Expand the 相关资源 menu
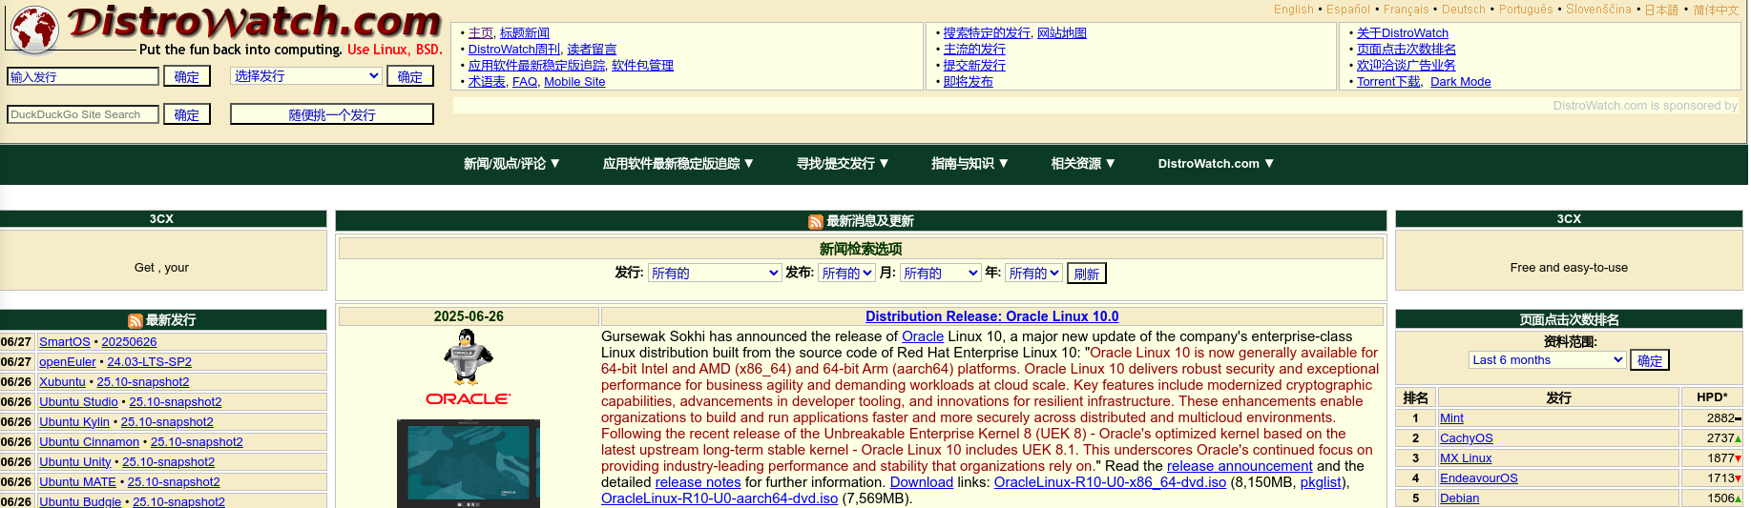 pos(1083,164)
